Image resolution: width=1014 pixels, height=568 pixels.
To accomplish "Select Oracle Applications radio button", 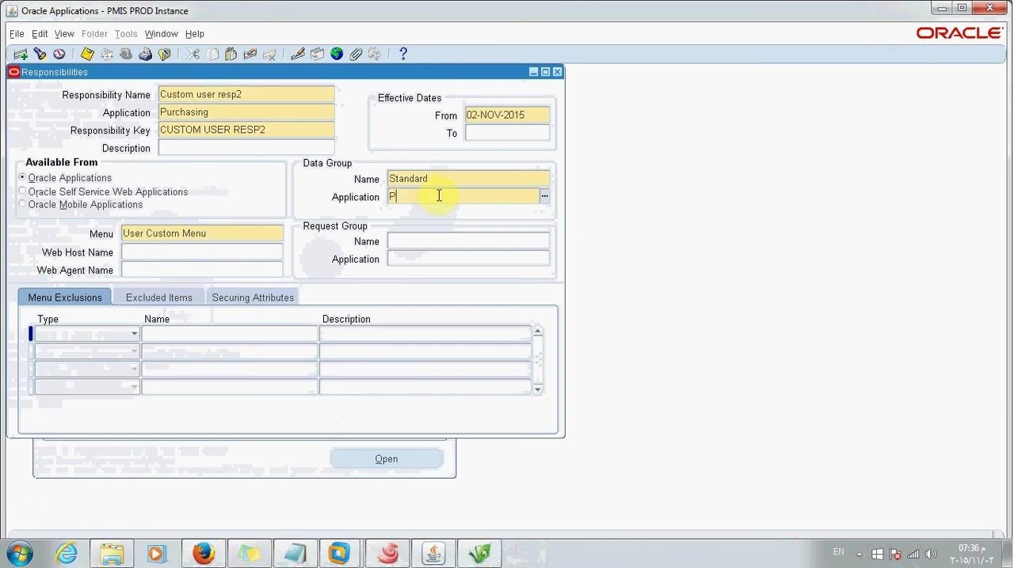I will pos(22,177).
